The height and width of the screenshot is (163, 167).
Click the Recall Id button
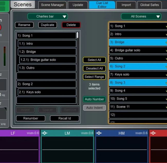(x=64, y=118)
